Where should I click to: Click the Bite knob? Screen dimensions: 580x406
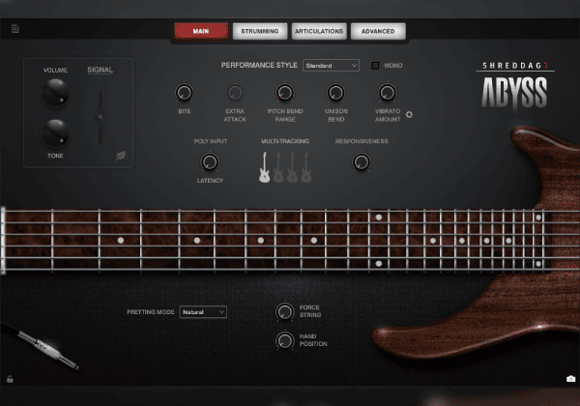pos(185,94)
